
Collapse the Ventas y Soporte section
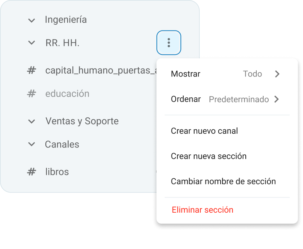coord(31,121)
